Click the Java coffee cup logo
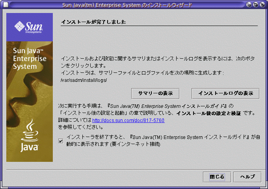Screen dimensions: 268x189 (x=30, y=135)
